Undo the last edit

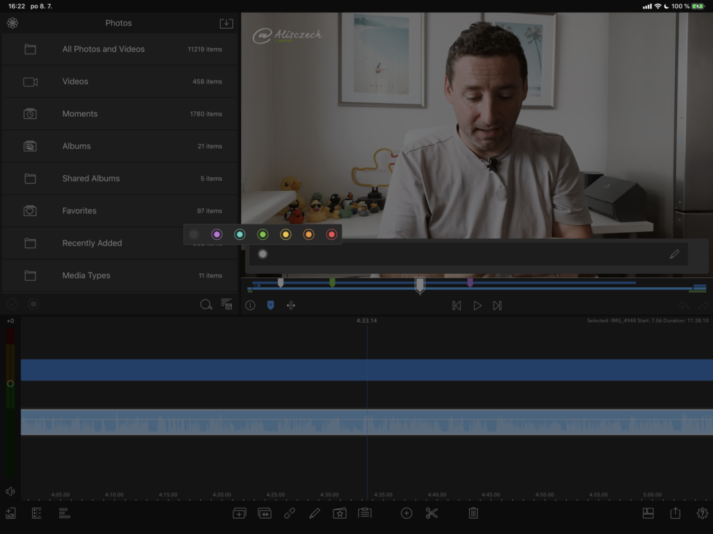pos(683,306)
